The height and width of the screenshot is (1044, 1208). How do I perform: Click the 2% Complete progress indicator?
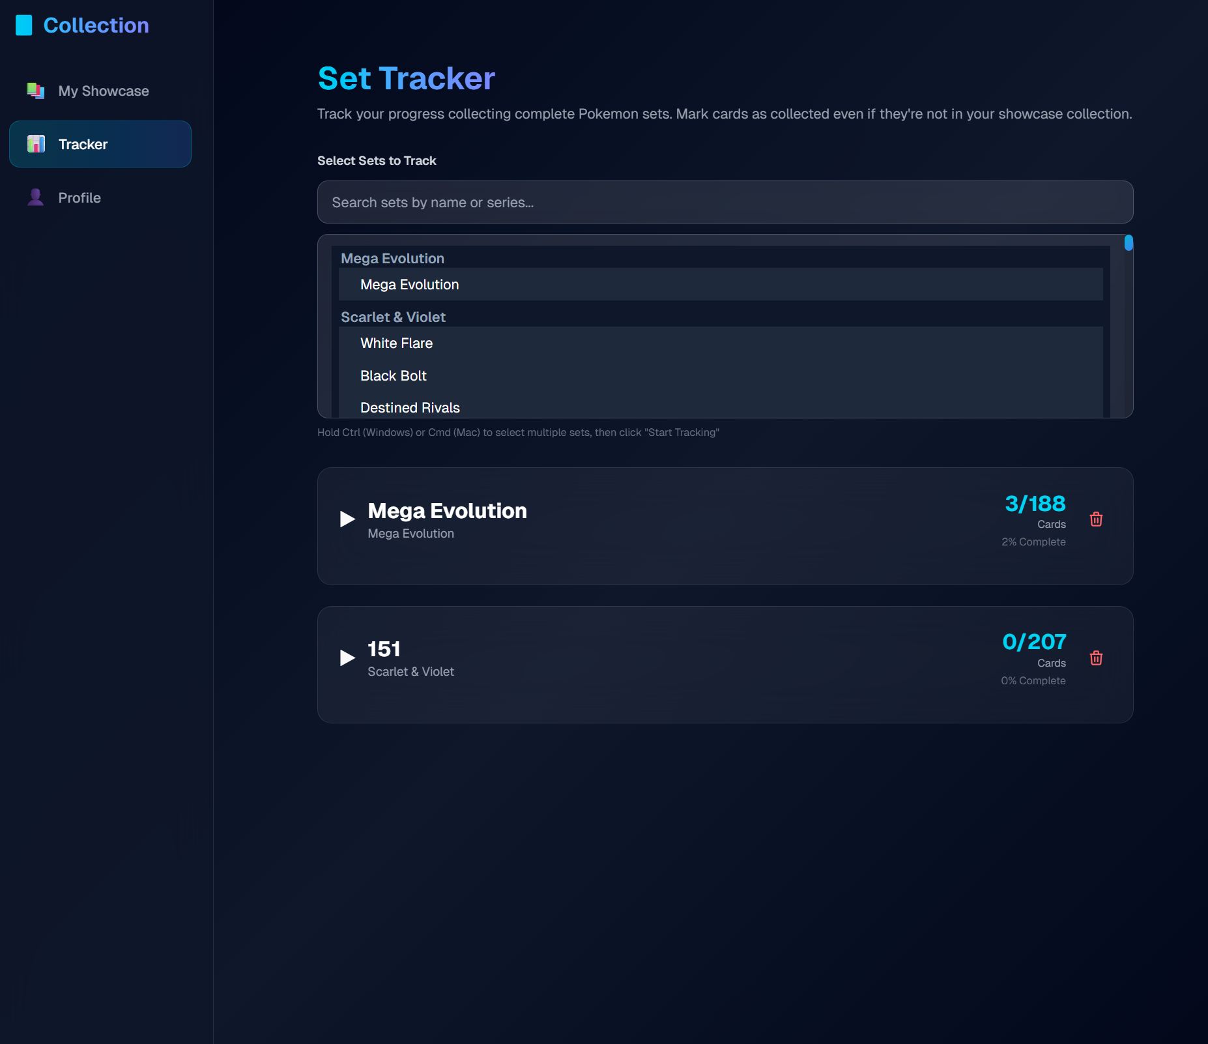point(1033,542)
